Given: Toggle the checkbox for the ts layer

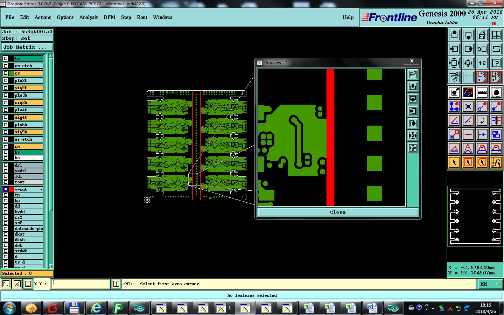Looking at the screenshot, I should click(6, 58).
